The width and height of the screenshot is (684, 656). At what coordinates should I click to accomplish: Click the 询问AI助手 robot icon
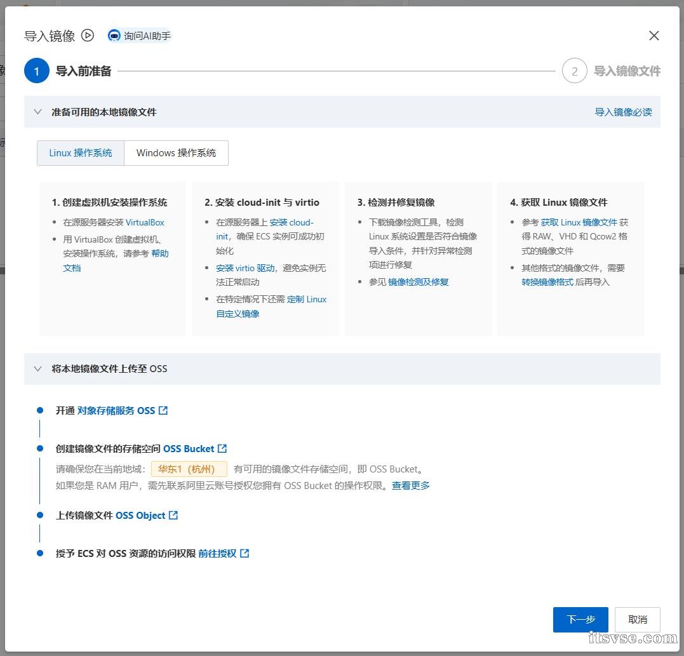pos(114,36)
